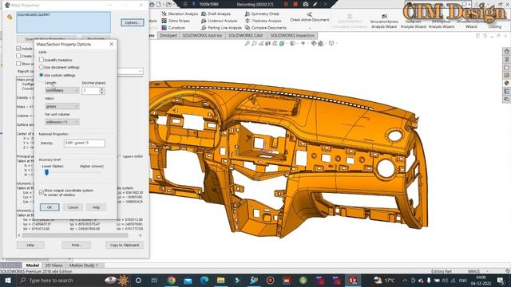Start the Symmetry Check tool
The image size is (511, 287).
click(x=262, y=14)
